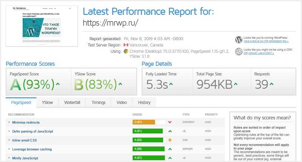Open 'Have a look at our WP optimization tips' link
This screenshot has height=162, width=302.
(266, 41)
